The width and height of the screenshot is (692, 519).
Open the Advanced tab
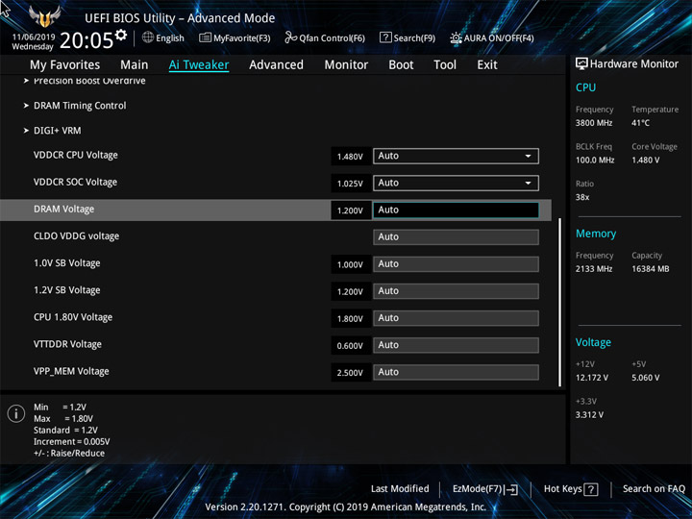pos(276,65)
